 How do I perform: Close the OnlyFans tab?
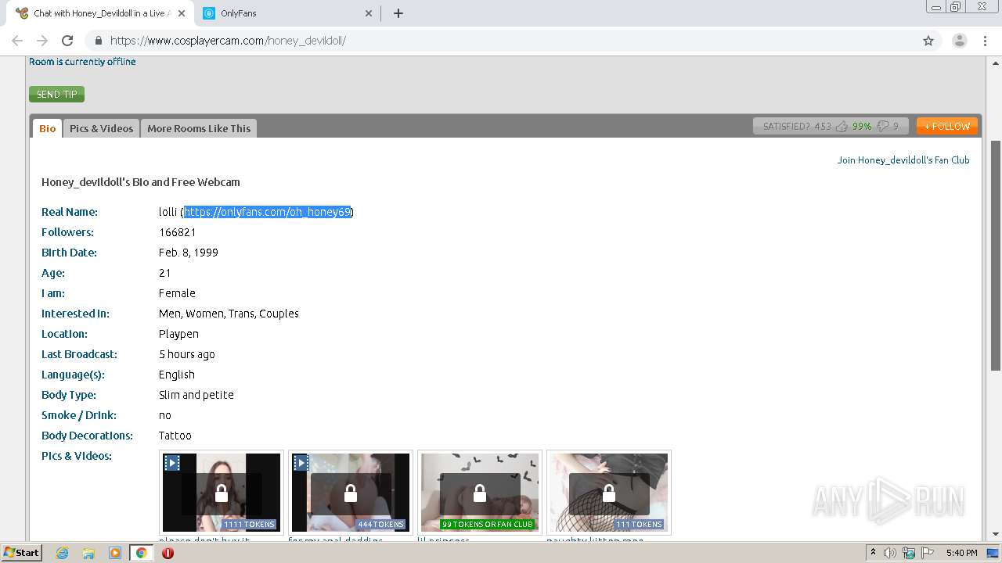pyautogui.click(x=369, y=13)
